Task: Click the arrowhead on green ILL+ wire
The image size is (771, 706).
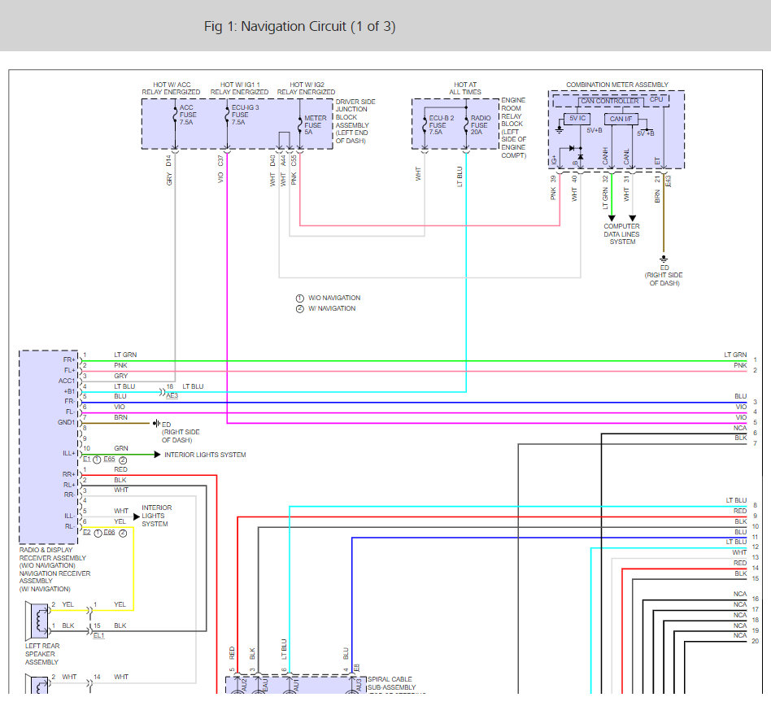Action: (x=157, y=455)
